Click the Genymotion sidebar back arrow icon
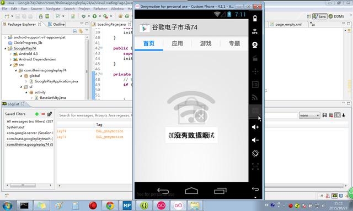The image size is (353, 211). click(x=255, y=189)
